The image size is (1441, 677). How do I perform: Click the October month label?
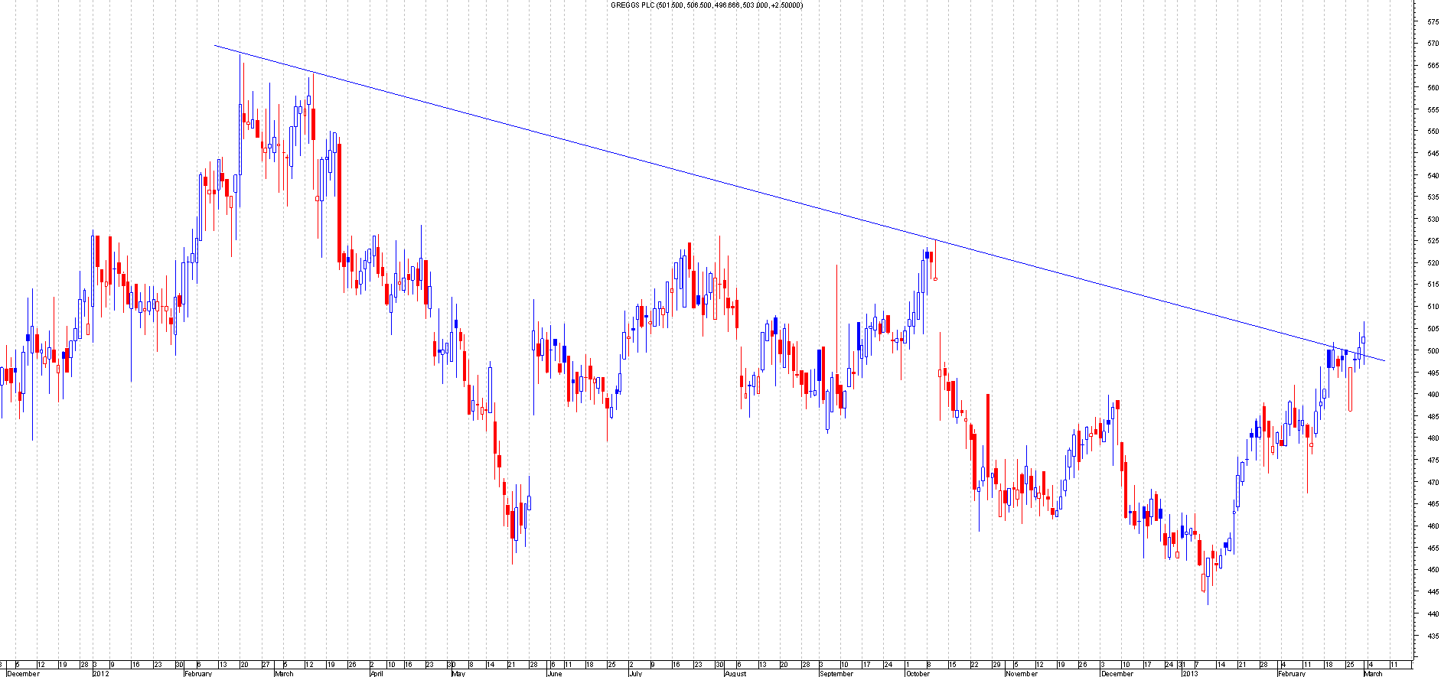918,673
